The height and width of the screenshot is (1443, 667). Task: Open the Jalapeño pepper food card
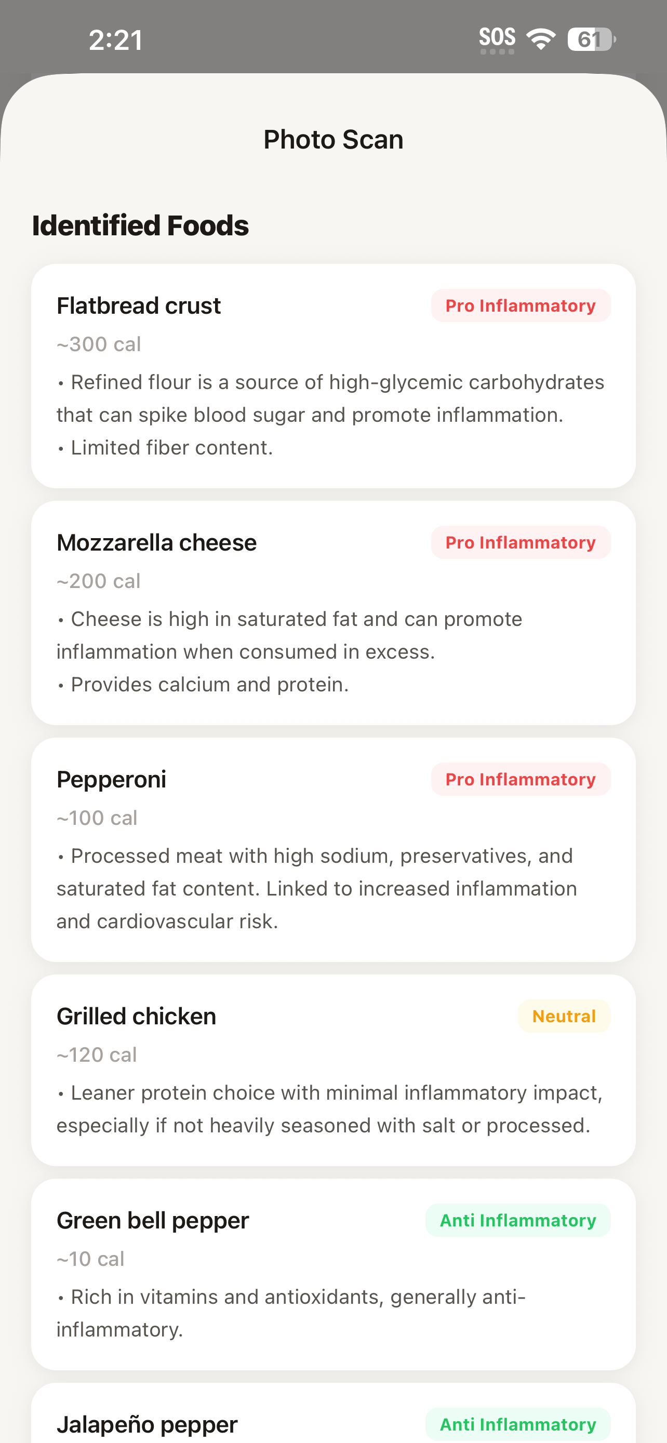(x=333, y=1413)
